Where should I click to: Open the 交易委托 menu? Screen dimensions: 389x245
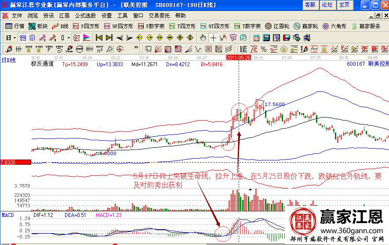pos(160,15)
